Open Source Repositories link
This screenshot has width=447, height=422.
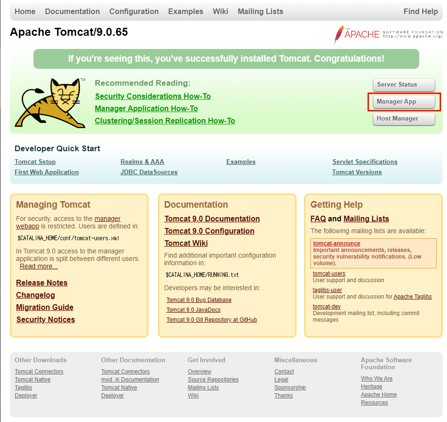coord(213,380)
